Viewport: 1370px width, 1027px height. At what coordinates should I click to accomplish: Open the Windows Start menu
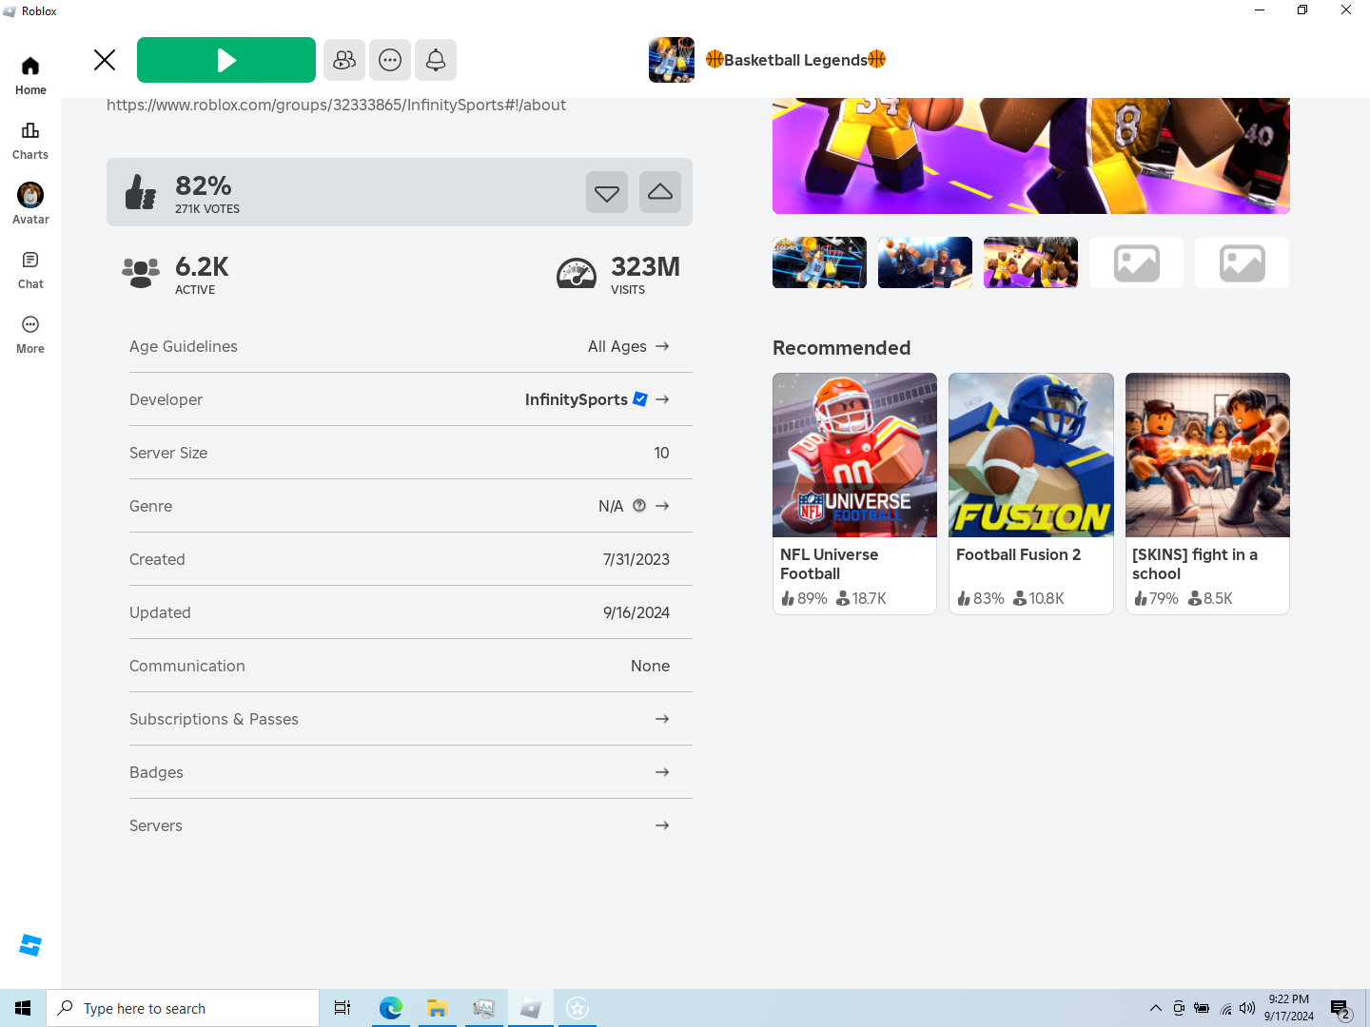[x=23, y=1008]
